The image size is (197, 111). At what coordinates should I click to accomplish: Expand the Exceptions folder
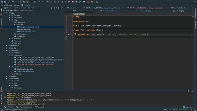coord(10,18)
